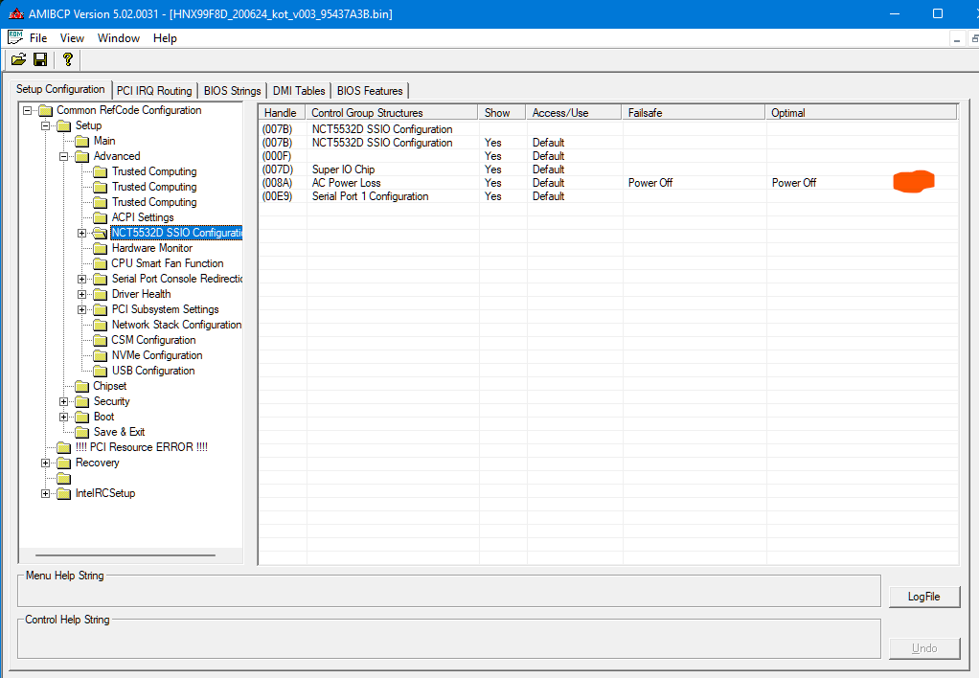Switch to the BIOS Features tab
Image resolution: width=979 pixels, height=678 pixels.
tap(370, 91)
